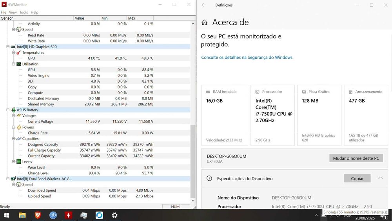
Task: Open the File menu in HWMonitor
Action: [4, 12]
